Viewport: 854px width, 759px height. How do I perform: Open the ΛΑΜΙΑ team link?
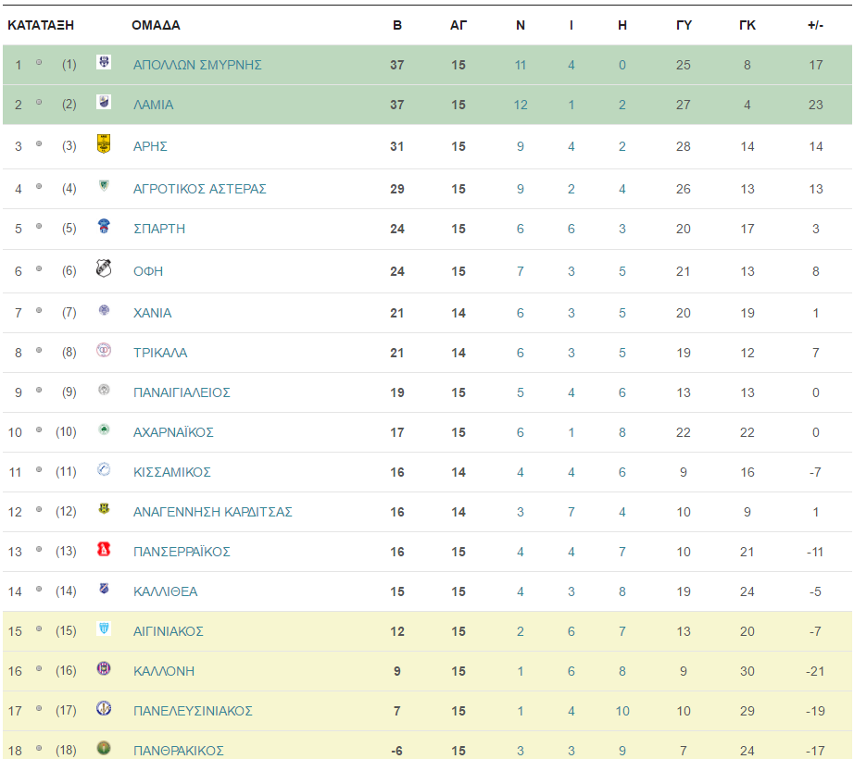pos(154,105)
